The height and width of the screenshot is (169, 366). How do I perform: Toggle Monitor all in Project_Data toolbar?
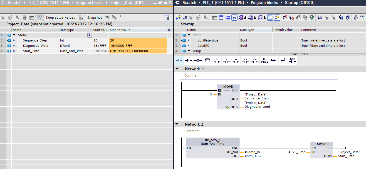coord(40,18)
